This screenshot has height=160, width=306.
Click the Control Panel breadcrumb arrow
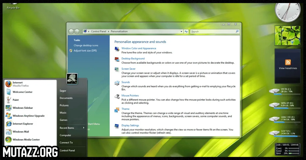pyautogui.click(x=108, y=32)
